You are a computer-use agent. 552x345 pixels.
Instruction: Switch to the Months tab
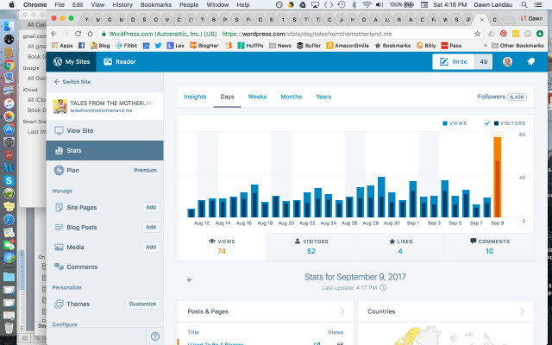pos(292,97)
